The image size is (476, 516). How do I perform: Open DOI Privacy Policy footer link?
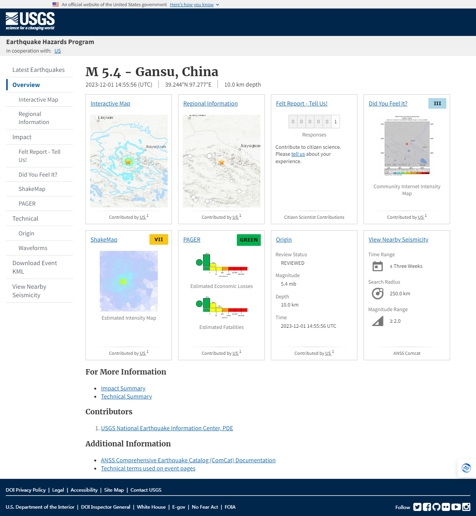coord(25,490)
